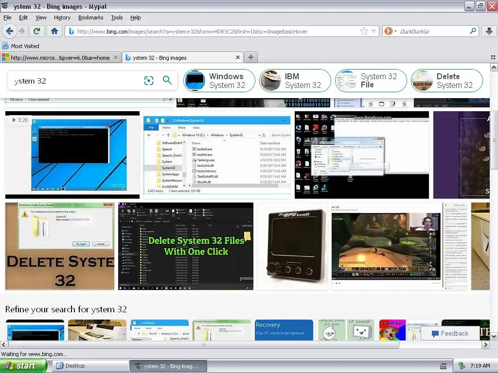This screenshot has height=373, width=498.
Task: Open Delete System 32 Files With One Click image
Action: [186, 246]
